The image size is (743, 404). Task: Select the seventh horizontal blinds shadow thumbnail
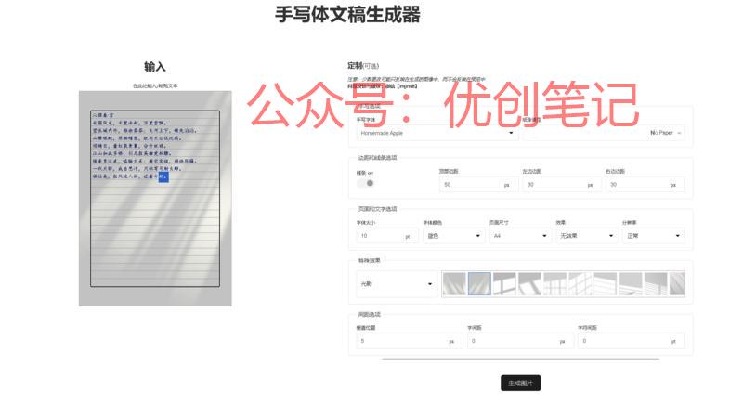pyautogui.click(x=606, y=283)
